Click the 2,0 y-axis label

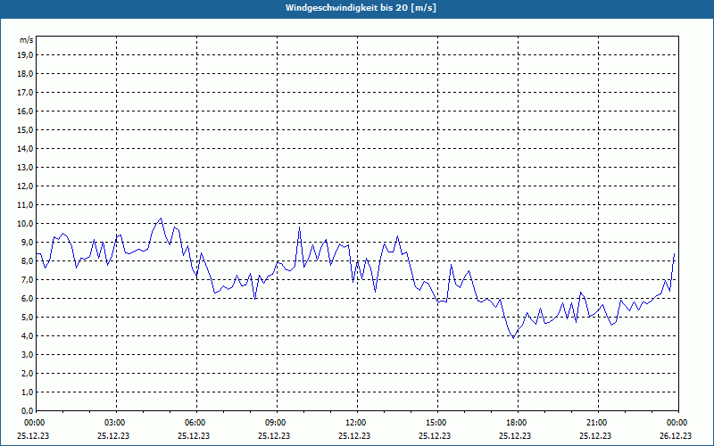pyautogui.click(x=28, y=373)
